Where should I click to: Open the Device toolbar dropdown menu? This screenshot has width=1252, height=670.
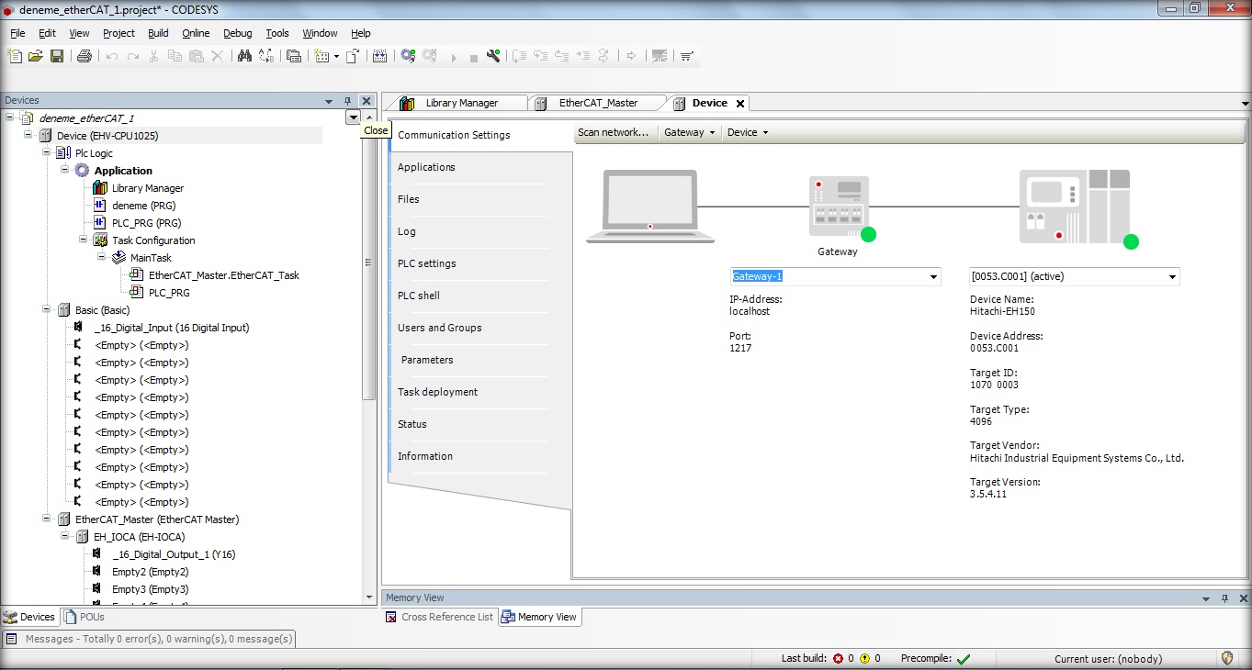[748, 132]
